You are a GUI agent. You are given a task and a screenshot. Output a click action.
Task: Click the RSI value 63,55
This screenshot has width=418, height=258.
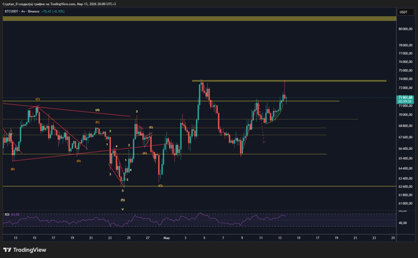[15, 214]
